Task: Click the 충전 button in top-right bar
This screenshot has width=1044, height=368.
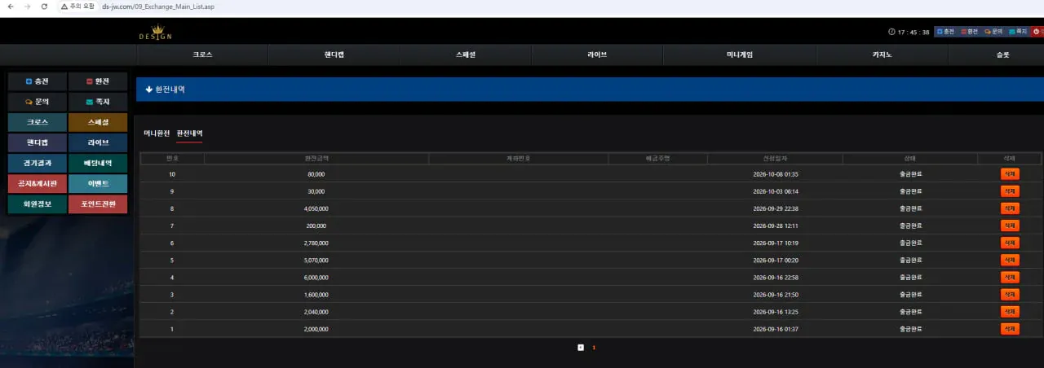Action: (944, 32)
